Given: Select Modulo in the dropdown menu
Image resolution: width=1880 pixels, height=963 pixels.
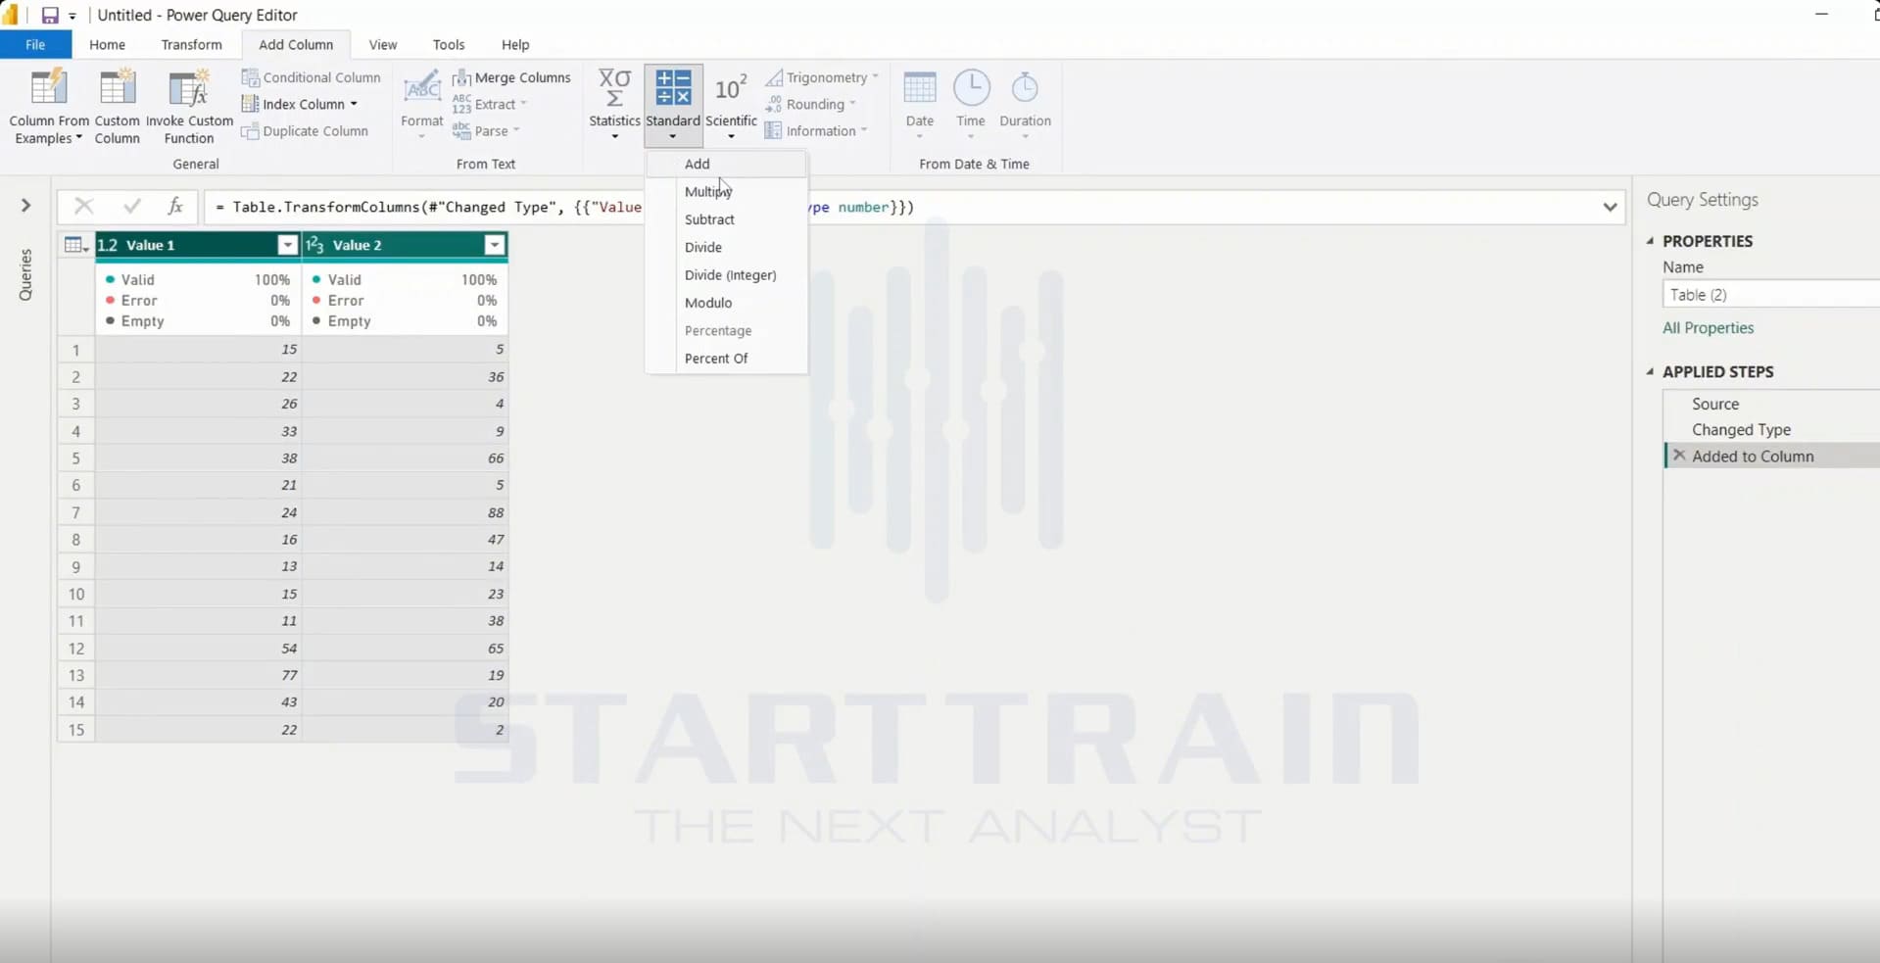Looking at the screenshot, I should (x=726, y=303).
